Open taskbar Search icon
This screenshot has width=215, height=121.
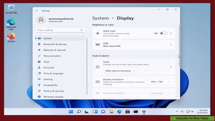(79, 112)
